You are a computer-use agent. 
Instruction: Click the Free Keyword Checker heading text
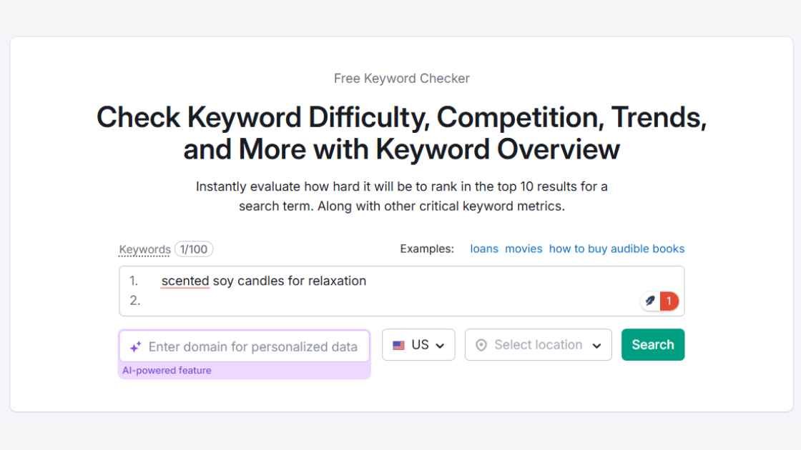(x=401, y=79)
